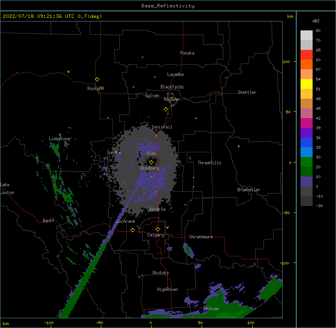Click the white asterisk marker east of Innisfail
Screen dimensions: 336x328
196,118
